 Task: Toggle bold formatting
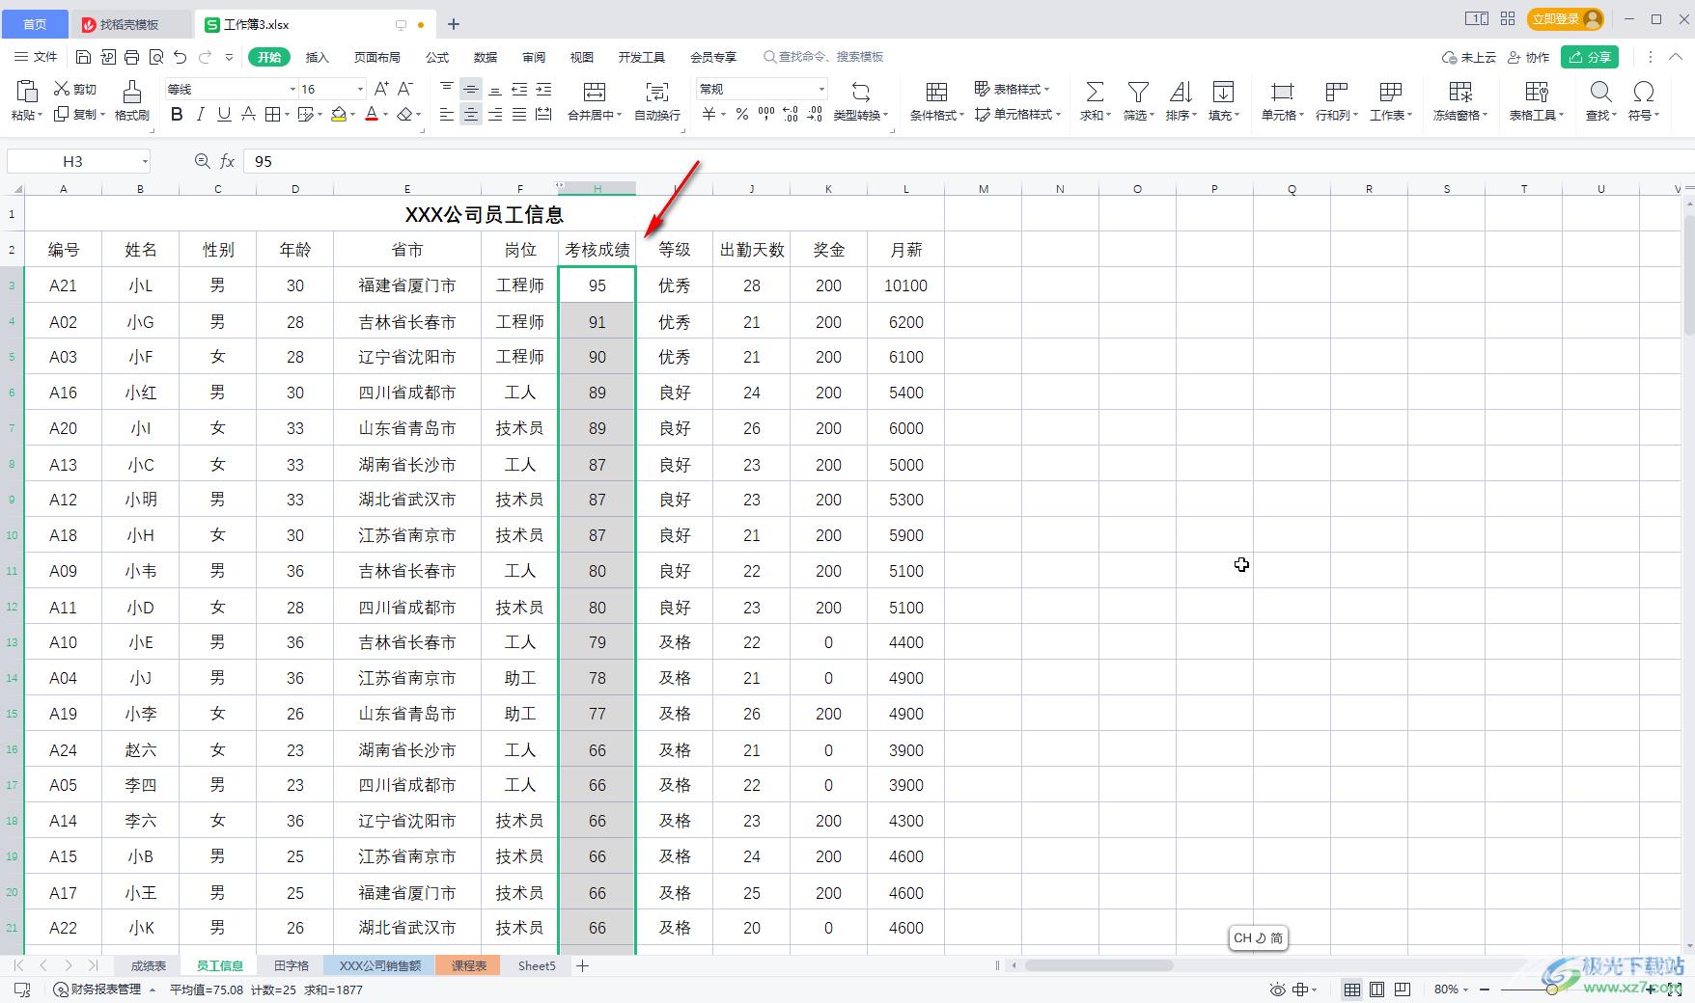(x=177, y=115)
